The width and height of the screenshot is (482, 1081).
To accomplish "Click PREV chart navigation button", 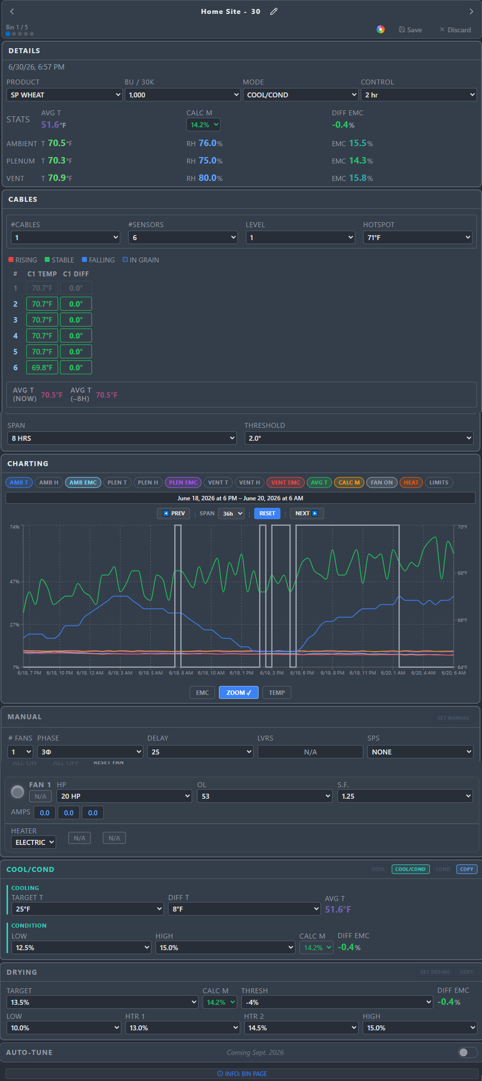I will (x=174, y=513).
